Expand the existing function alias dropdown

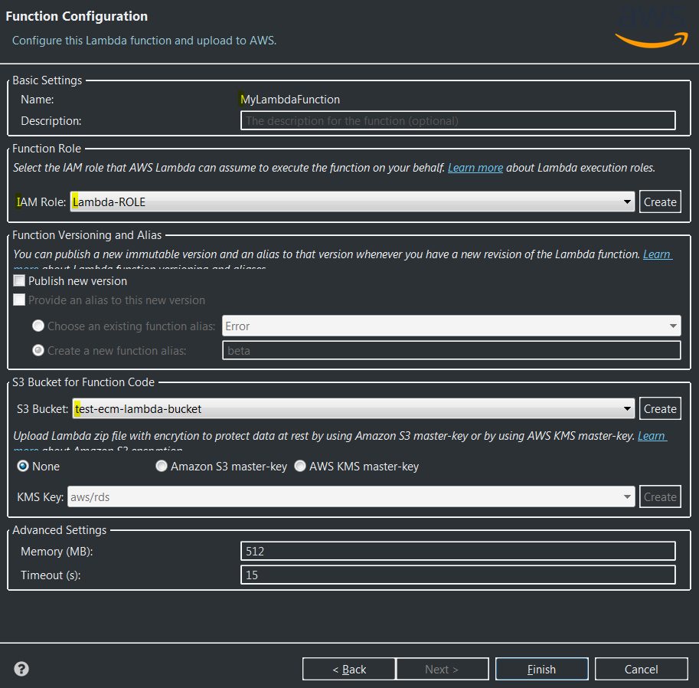[451, 326]
